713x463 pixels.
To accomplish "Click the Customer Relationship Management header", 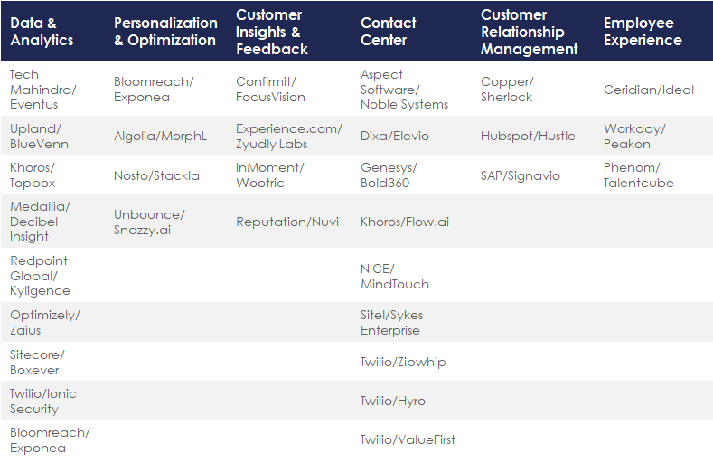I will pyautogui.click(x=529, y=32).
